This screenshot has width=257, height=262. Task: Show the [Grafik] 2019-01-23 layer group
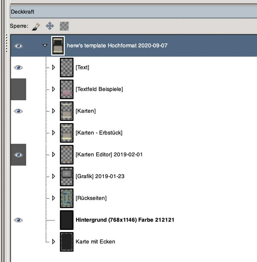click(18, 177)
